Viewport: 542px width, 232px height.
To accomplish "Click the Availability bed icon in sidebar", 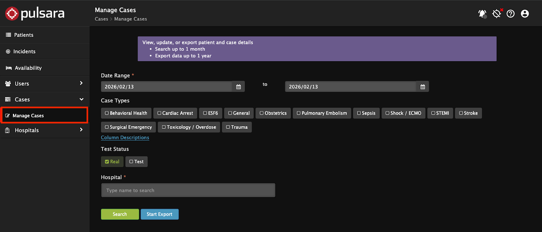I will pyautogui.click(x=8, y=68).
